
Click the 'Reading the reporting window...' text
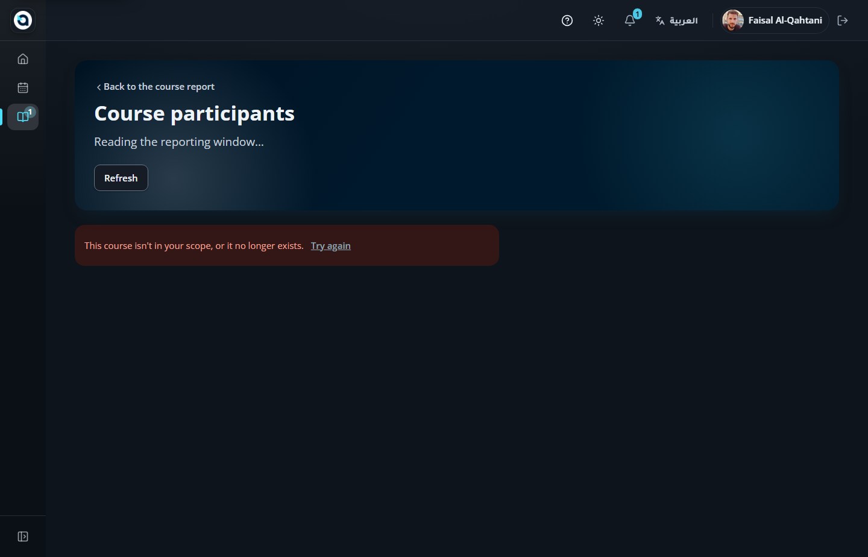click(179, 142)
